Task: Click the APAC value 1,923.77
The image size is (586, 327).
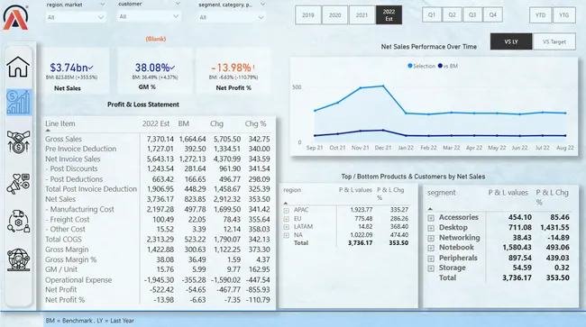Action: (361, 210)
